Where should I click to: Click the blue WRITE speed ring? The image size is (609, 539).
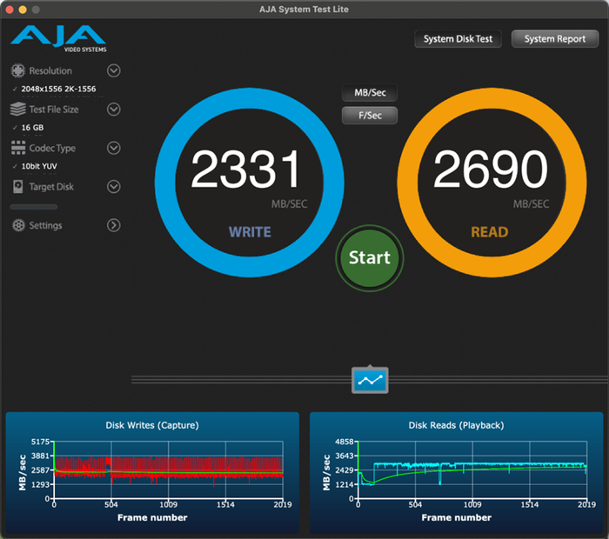point(249,183)
